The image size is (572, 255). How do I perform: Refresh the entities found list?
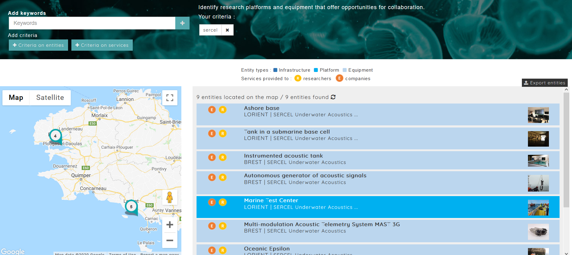pyautogui.click(x=333, y=97)
